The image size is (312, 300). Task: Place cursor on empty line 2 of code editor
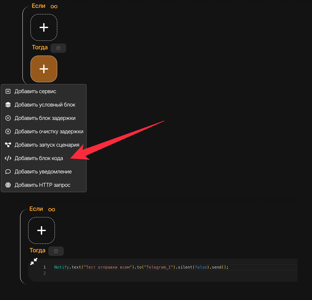tap(125, 273)
